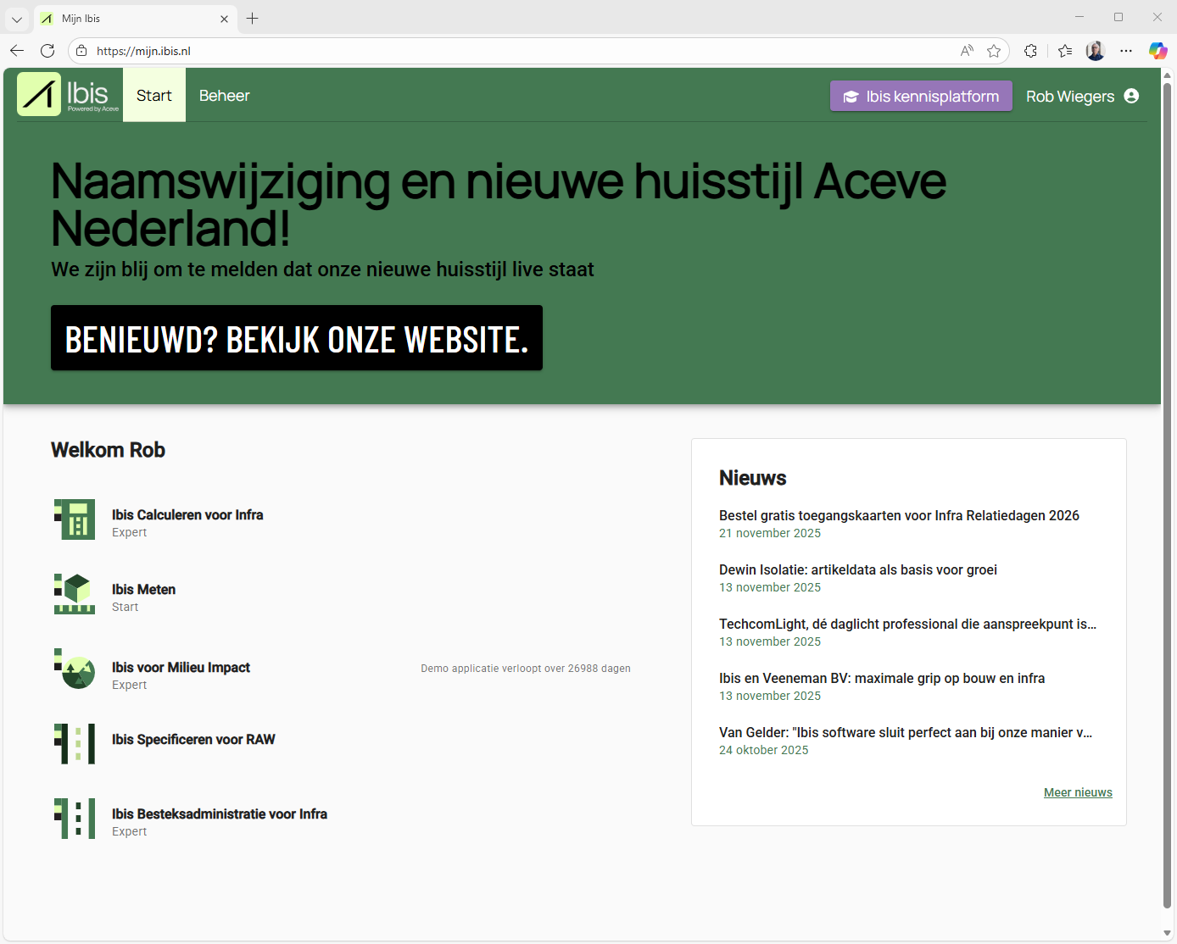This screenshot has height=944, width=1177.
Task: Reload the page with the refresh icon
Action: coord(47,50)
